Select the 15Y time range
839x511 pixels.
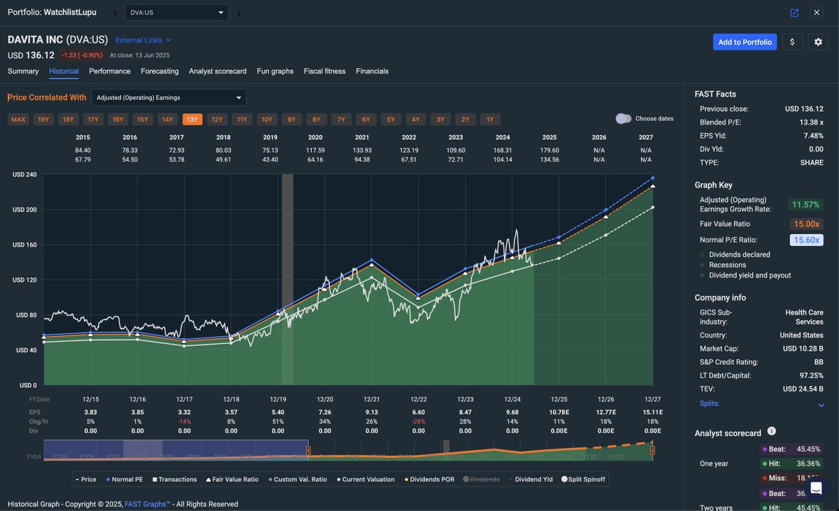143,120
